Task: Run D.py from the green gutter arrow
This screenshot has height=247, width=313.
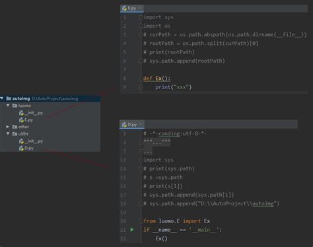Action: [132, 230]
